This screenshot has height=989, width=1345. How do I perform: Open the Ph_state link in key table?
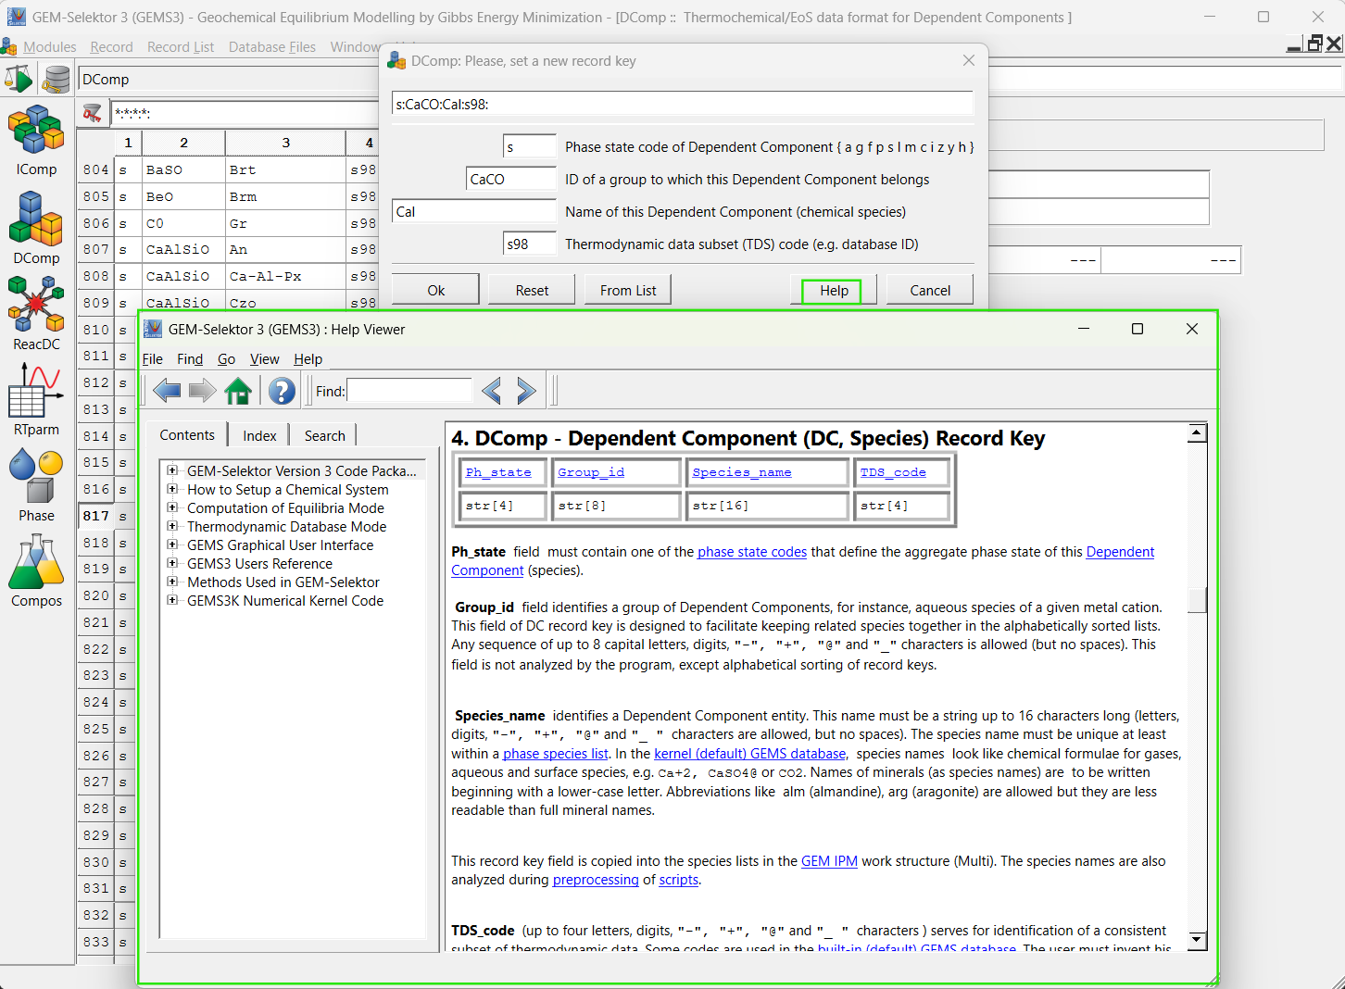(x=498, y=472)
